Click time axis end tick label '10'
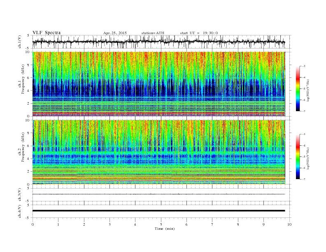This screenshot has width=326, height=252. 289,224
